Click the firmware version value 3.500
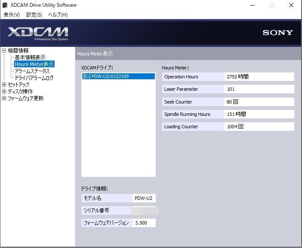This screenshot has height=248, width=302. [144, 223]
